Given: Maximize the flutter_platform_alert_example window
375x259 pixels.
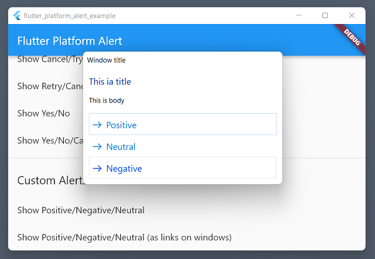Looking at the screenshot, I should [x=325, y=15].
